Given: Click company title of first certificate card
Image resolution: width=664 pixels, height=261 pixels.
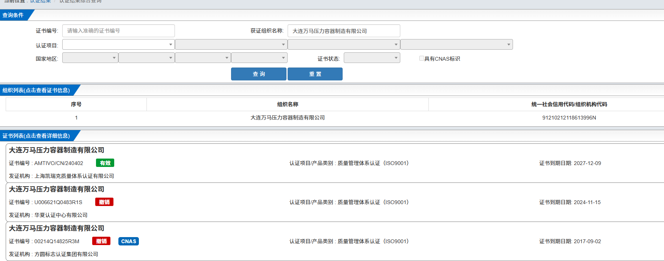Looking at the screenshot, I should tap(57, 150).
